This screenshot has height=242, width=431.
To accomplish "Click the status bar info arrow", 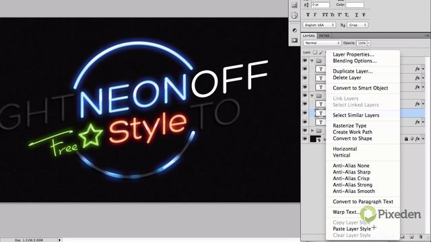I will (59, 240).
